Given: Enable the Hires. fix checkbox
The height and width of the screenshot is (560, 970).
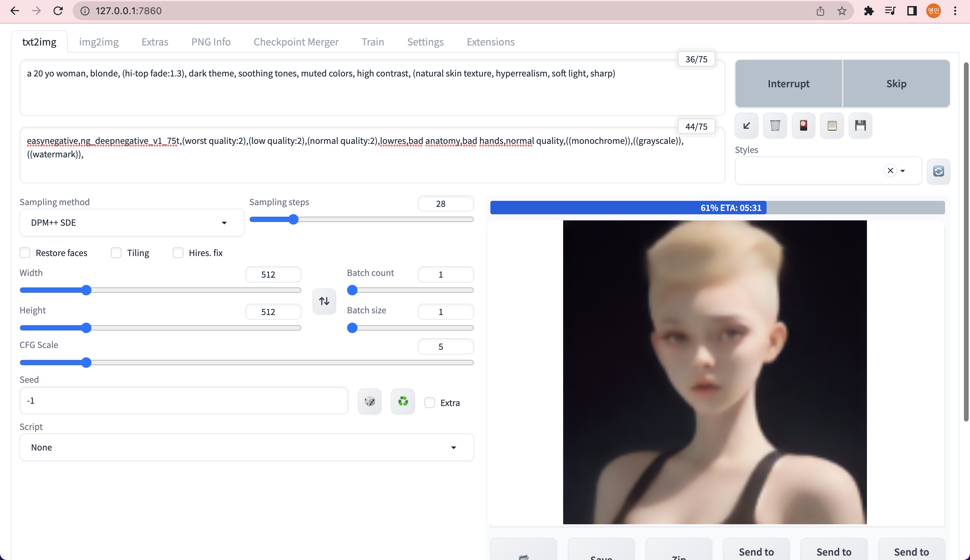Looking at the screenshot, I should click(x=178, y=253).
